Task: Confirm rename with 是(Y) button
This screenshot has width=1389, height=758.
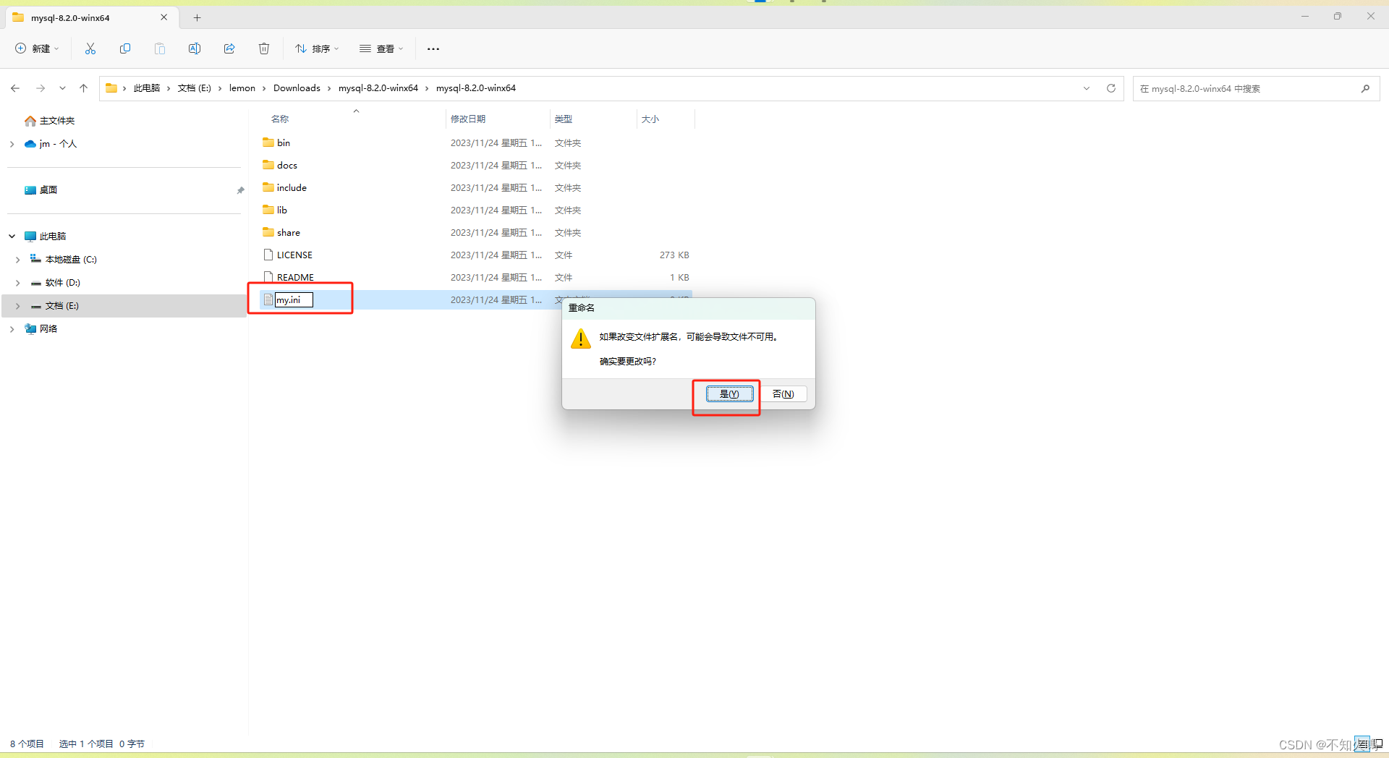Action: pyautogui.click(x=729, y=394)
